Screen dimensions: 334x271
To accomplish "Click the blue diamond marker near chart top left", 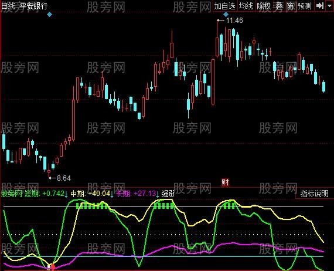I will (49, 15).
